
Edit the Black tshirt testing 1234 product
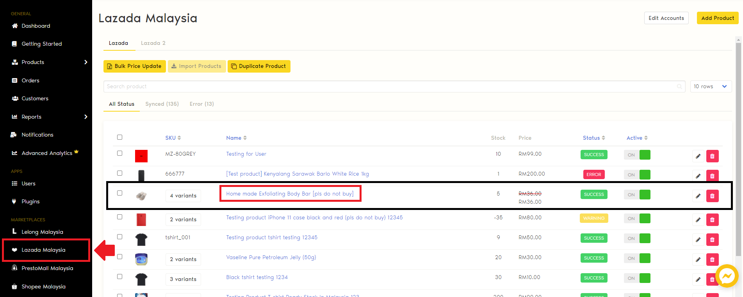[x=698, y=279]
